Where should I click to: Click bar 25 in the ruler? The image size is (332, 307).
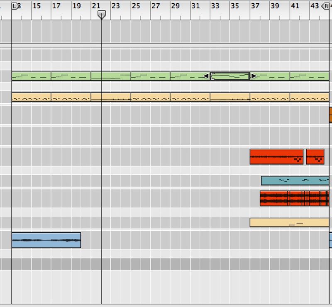[x=136, y=6]
